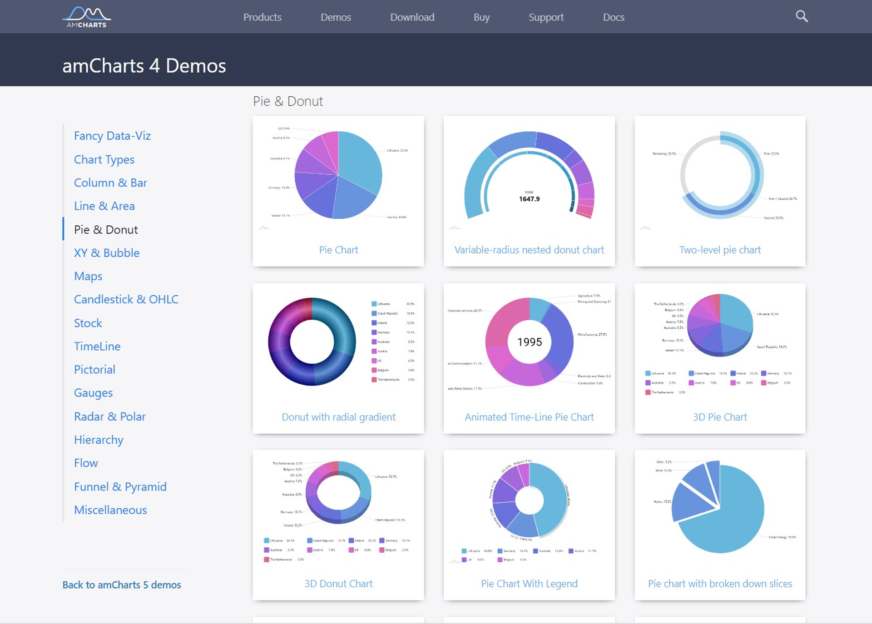Screen dimensions: 872x624
Task: Expand the Hierarchy section
Action: click(99, 440)
